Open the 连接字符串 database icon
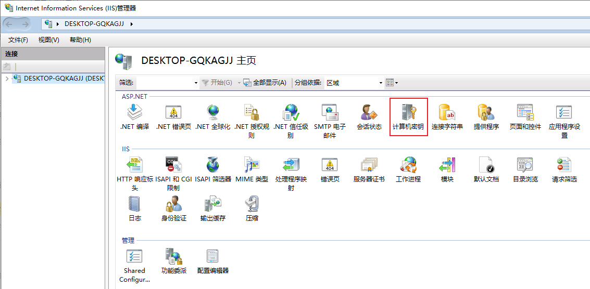 [x=447, y=112]
